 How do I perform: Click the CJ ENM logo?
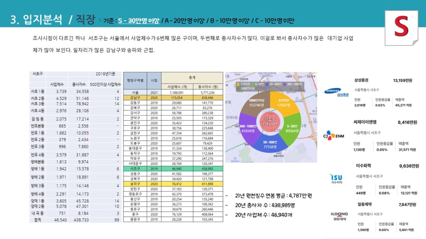[334, 135]
